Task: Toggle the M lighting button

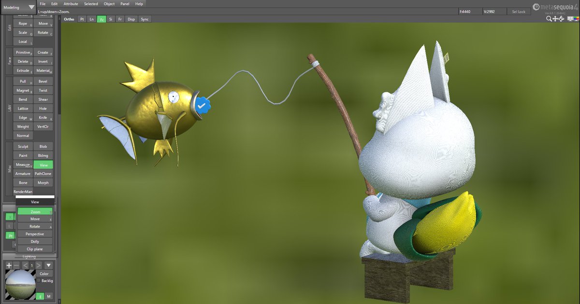Action: [x=49, y=296]
